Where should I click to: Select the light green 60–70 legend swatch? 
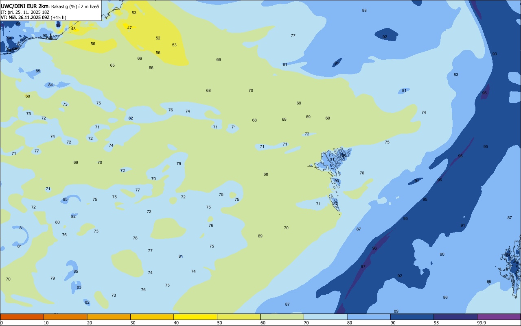(x=282, y=317)
